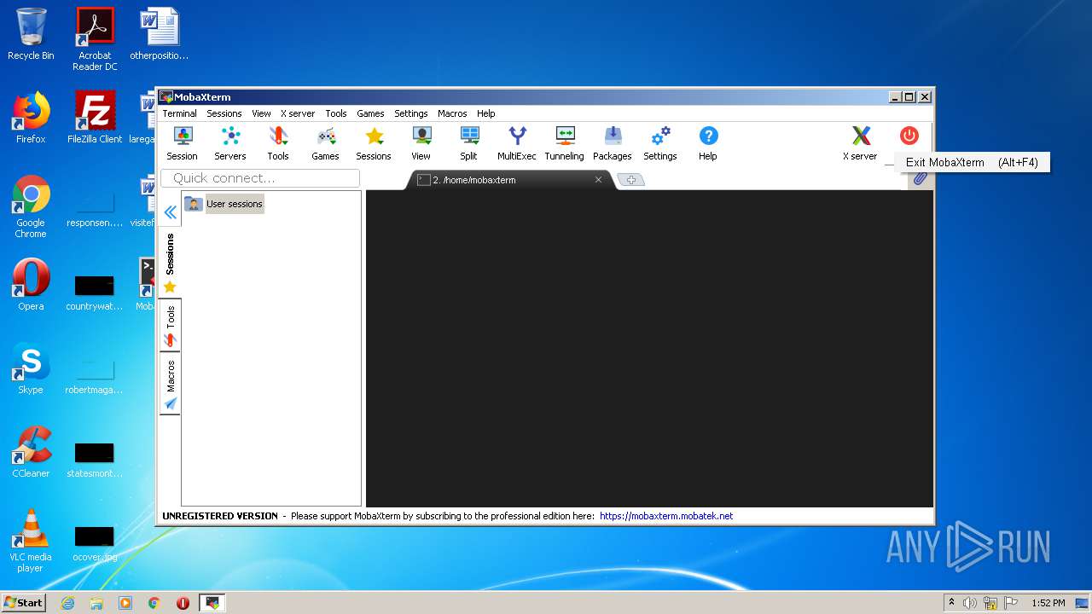Screen dimensions: 1092x614
Task: Open the Settings gear toolbar icon
Action: pyautogui.click(x=660, y=143)
